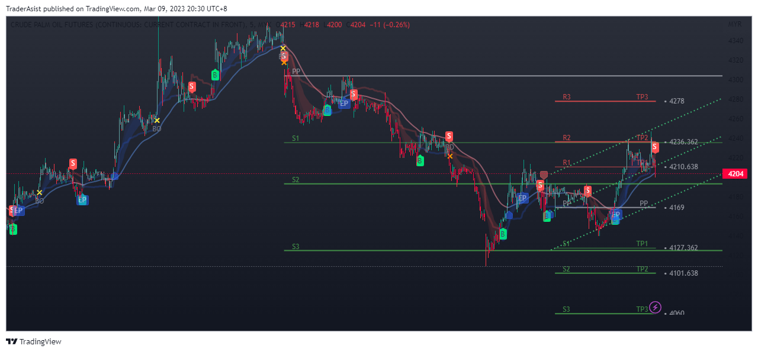Click the green B buy marker beneath BD label
The image size is (758, 352).
coord(420,160)
